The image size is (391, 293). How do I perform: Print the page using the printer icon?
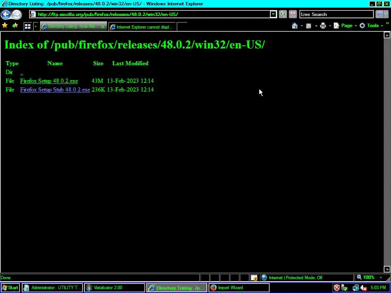click(323, 26)
